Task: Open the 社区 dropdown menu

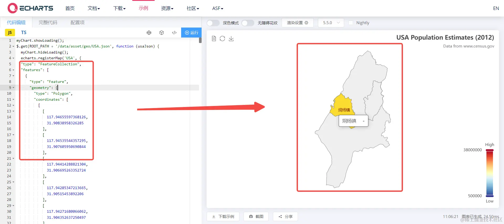Action: [x=193, y=8]
